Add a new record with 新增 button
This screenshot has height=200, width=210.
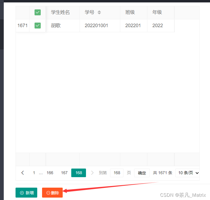pos(26,192)
